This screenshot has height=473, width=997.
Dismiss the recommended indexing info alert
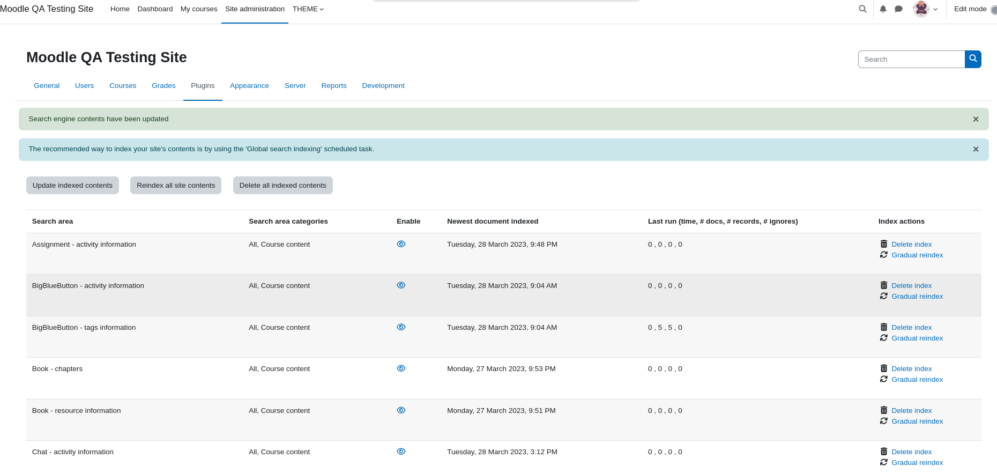976,149
